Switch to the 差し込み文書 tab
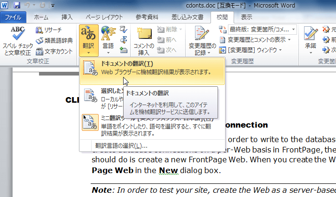Image resolution: width=336 pixels, height=197 pixels. 188,17
